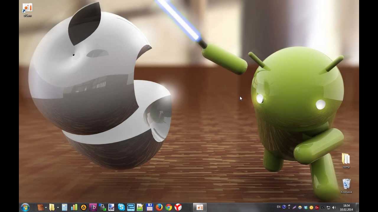Open the blue-green dots tray icon
The height and width of the screenshot is (212, 378).
coord(306,208)
